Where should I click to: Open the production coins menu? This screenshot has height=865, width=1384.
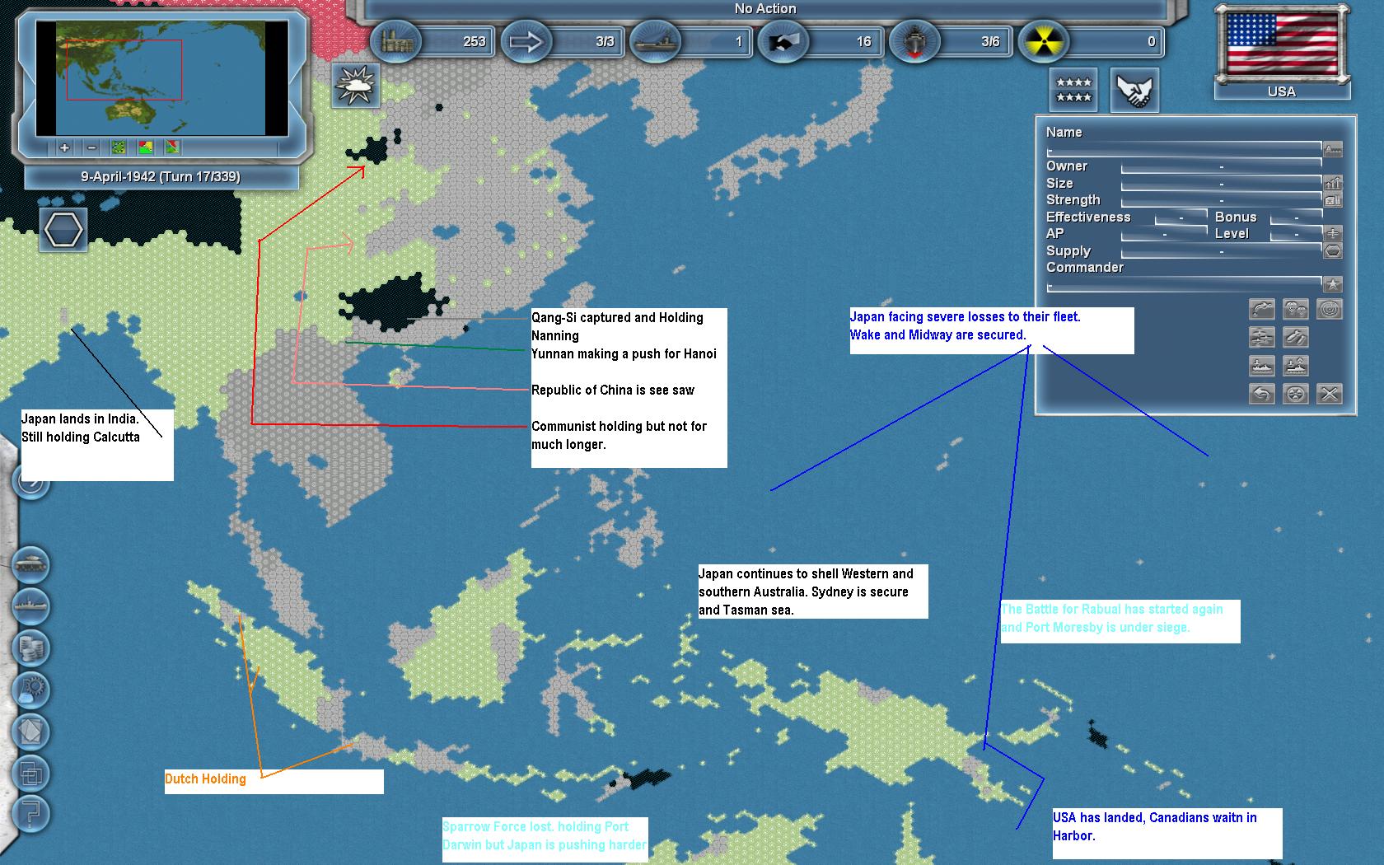[31, 648]
